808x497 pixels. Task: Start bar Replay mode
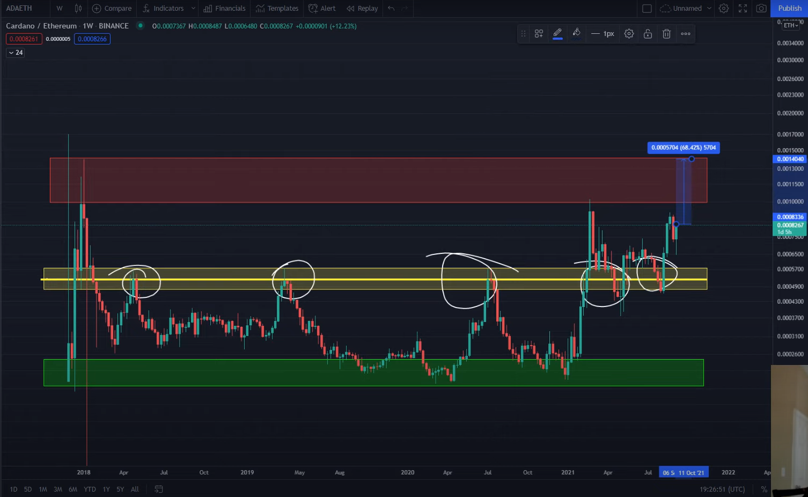[362, 8]
